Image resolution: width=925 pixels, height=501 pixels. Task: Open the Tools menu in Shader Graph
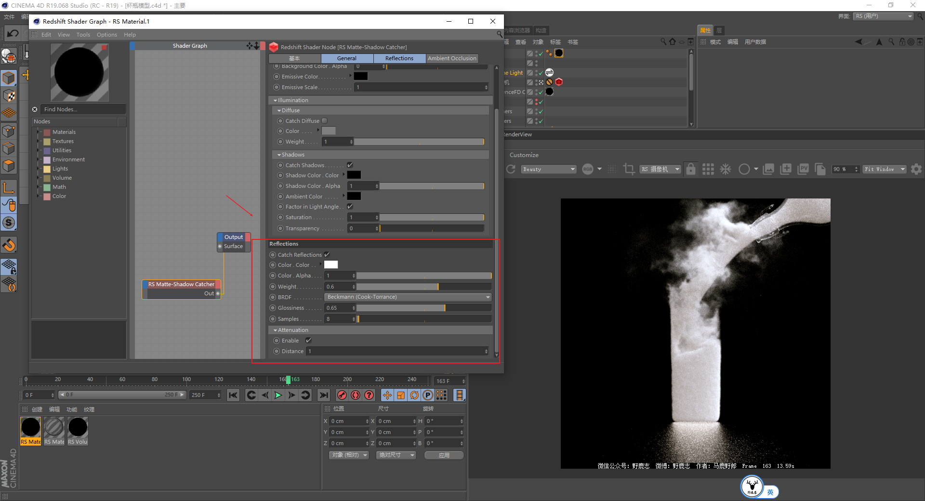tap(83, 35)
